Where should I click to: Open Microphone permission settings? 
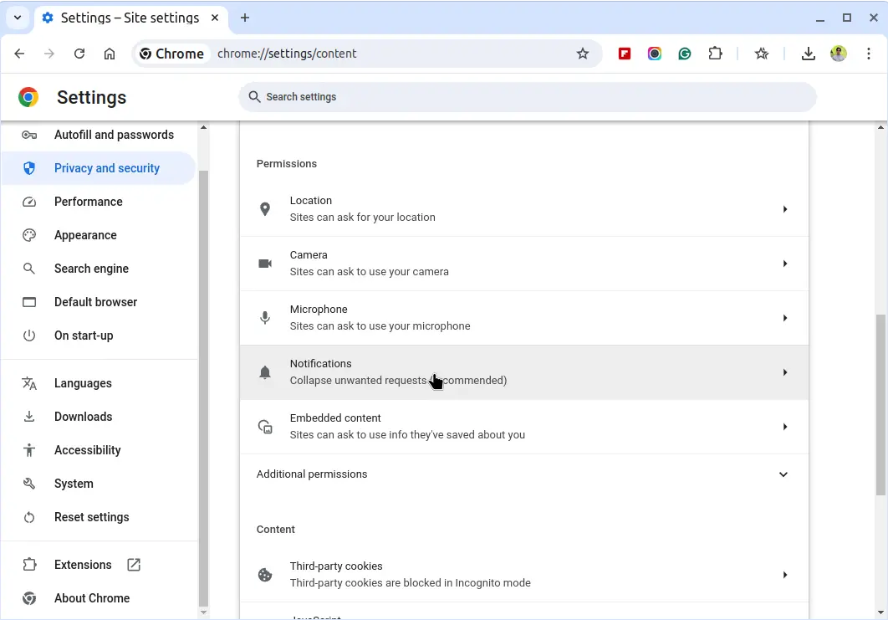524,318
